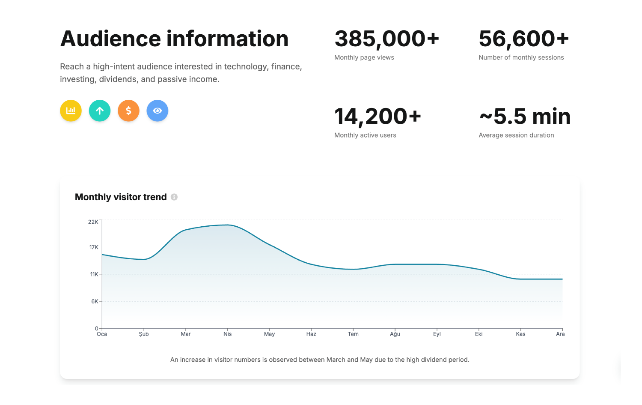Click the 22K y-axis label
Image resolution: width=642 pixels, height=405 pixels.
[93, 222]
